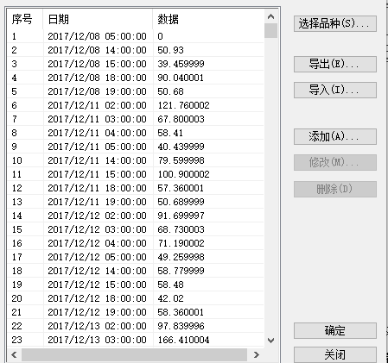The image size is (388, 363).
Task: Select the value 90.040001
Action: [x=181, y=78]
